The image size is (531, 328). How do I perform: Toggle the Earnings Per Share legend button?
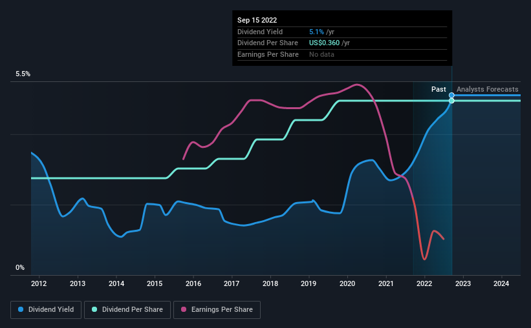(x=217, y=310)
